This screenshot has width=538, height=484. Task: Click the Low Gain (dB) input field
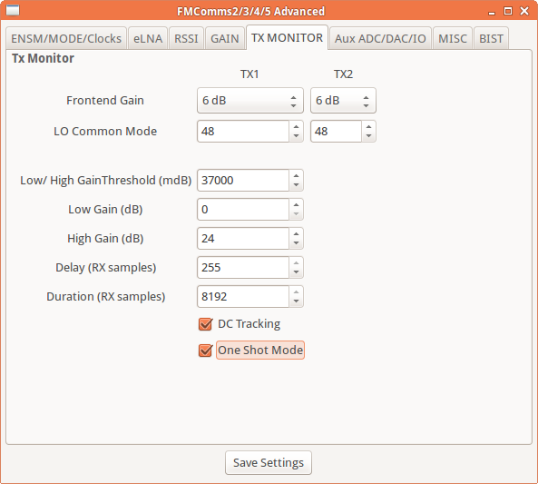pos(243,210)
